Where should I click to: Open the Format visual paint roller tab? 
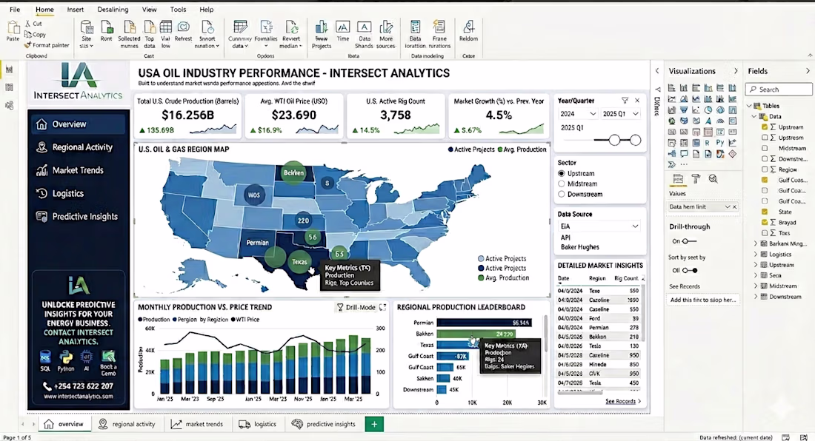point(696,179)
